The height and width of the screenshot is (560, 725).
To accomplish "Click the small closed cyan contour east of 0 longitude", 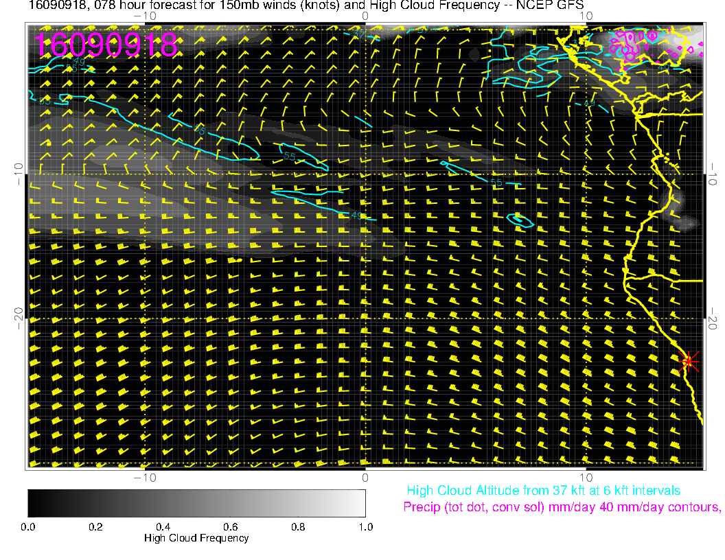I will point(520,220).
